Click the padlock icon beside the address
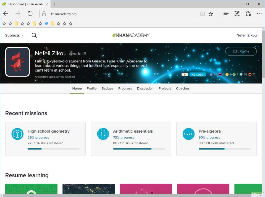This screenshot has height=197, width=265. [44, 14]
